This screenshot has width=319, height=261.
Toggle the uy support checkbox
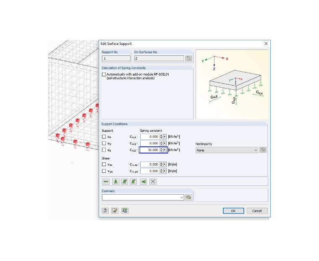pos(104,143)
